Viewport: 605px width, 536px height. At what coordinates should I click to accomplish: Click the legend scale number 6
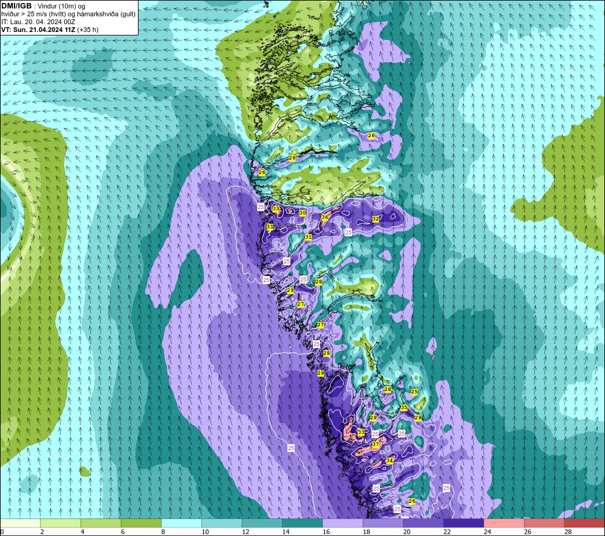click(123, 532)
